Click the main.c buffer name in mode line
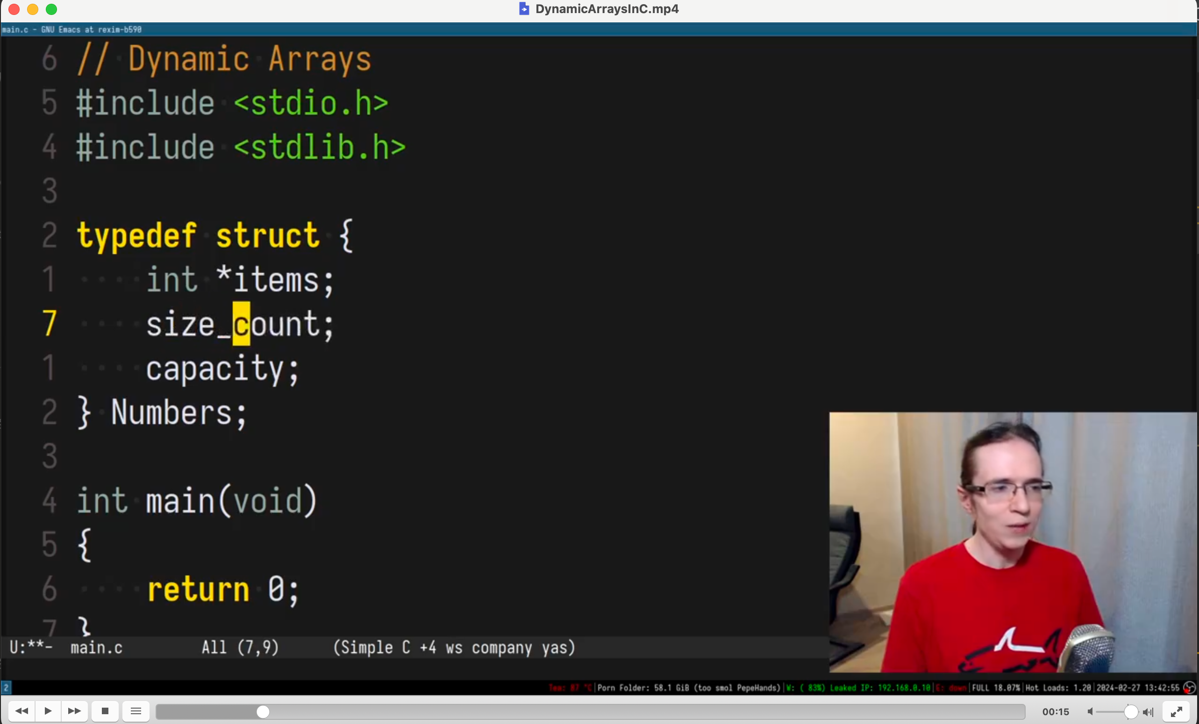The width and height of the screenshot is (1199, 724). click(96, 647)
